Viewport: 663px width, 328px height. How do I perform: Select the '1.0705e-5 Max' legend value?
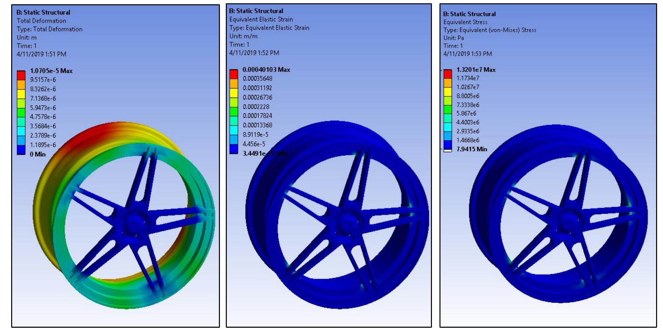pyautogui.click(x=51, y=71)
